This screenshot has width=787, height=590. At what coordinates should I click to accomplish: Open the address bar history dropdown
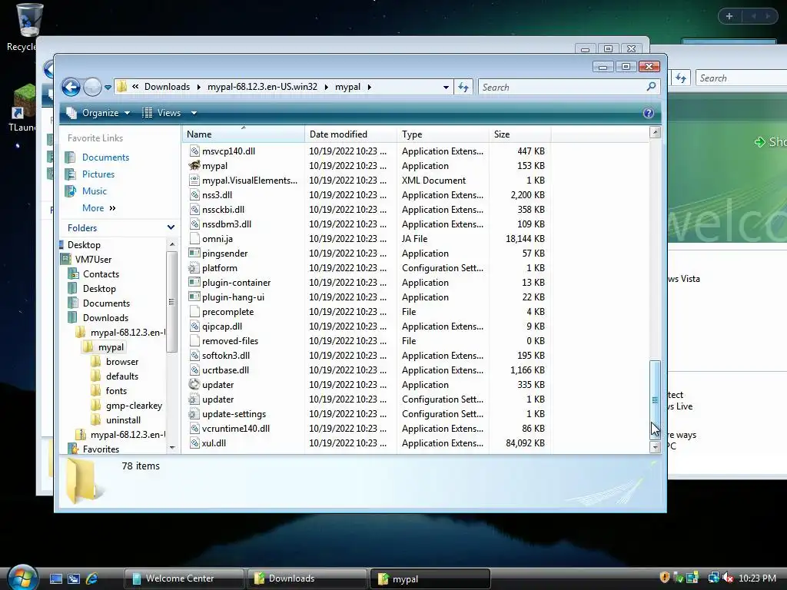[x=446, y=88]
